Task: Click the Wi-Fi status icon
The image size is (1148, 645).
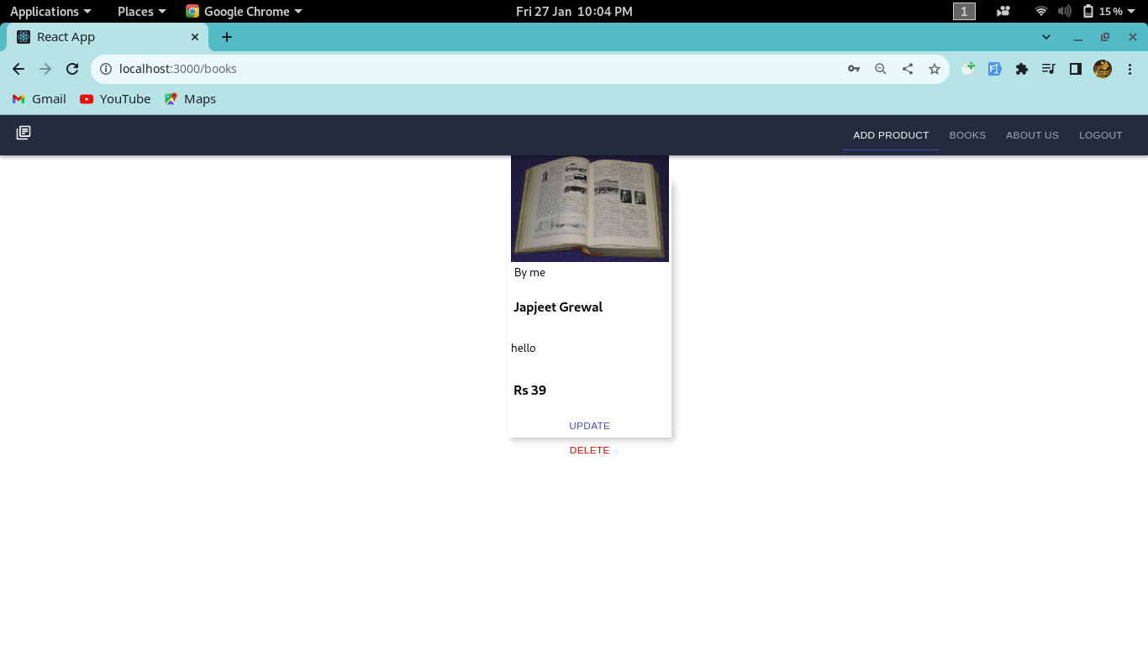Action: [1041, 11]
